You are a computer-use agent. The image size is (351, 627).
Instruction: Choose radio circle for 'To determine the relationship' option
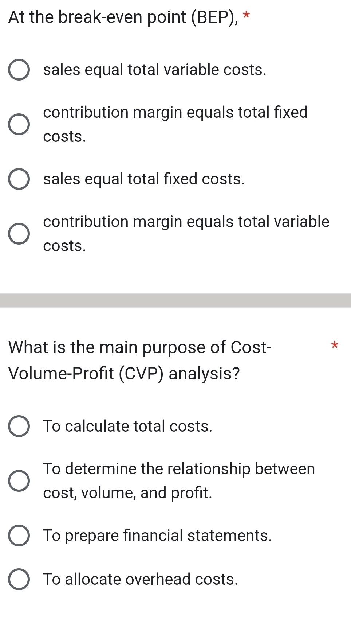[x=19, y=481]
